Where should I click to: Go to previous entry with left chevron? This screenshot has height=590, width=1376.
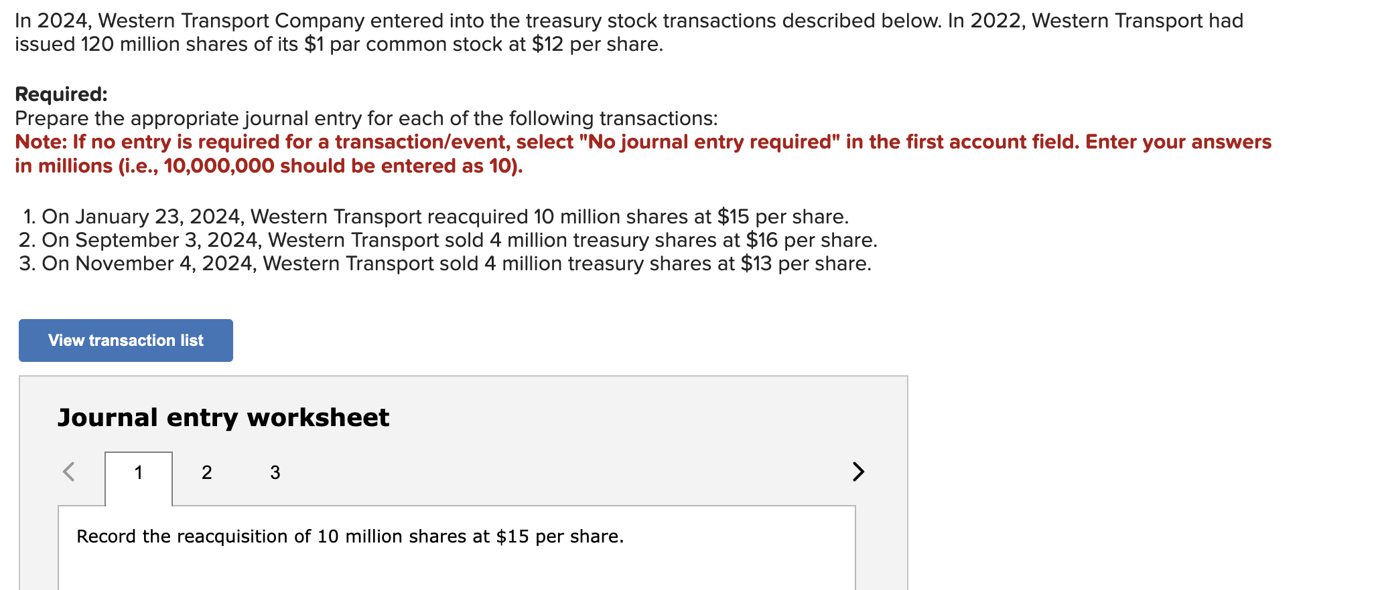pyautogui.click(x=68, y=472)
